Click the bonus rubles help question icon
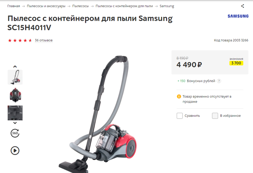253x173 pixels. (219, 81)
